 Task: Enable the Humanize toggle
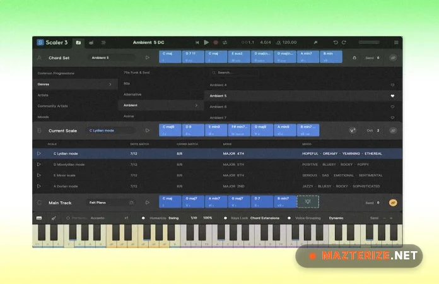(x=143, y=218)
